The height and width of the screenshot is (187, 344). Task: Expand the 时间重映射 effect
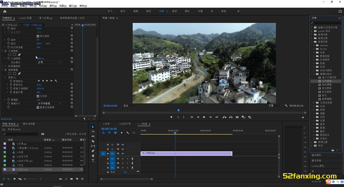click(3, 66)
